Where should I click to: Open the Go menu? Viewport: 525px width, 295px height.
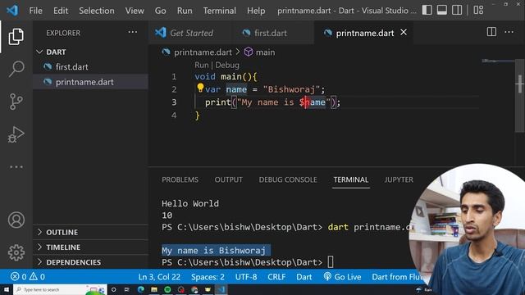pyautogui.click(x=161, y=11)
